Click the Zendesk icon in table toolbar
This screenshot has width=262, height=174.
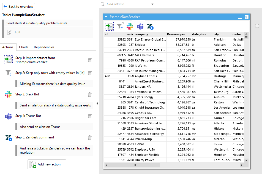coord(150,26)
